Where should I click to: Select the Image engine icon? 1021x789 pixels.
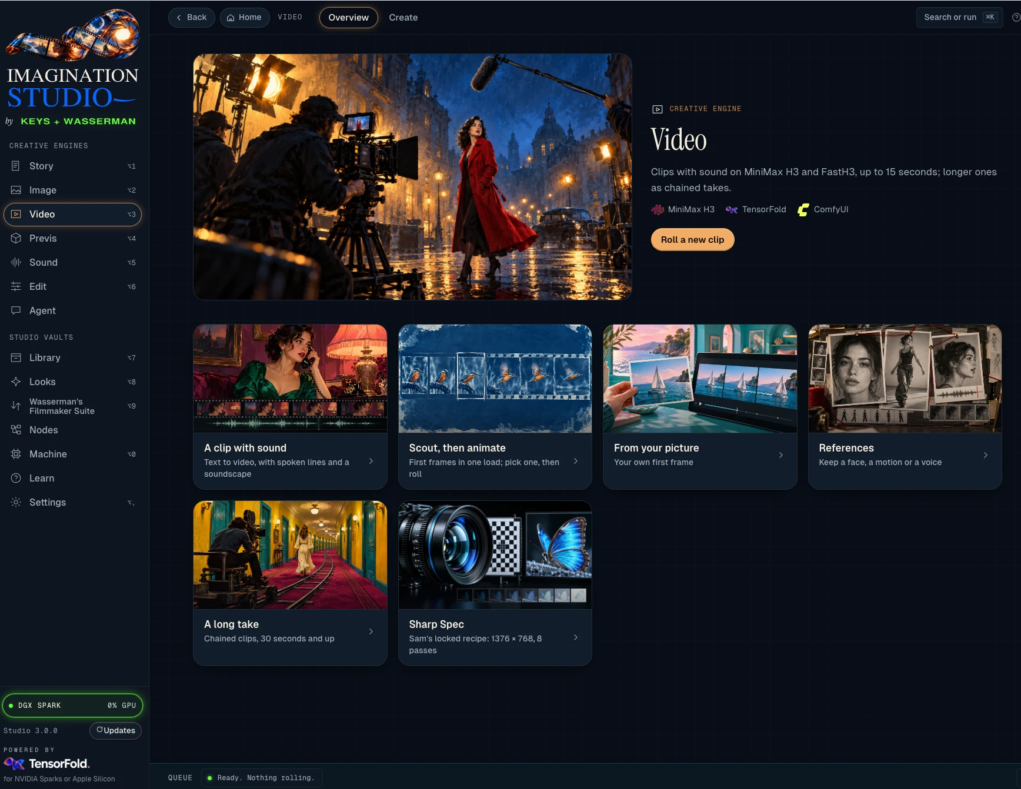click(x=16, y=190)
